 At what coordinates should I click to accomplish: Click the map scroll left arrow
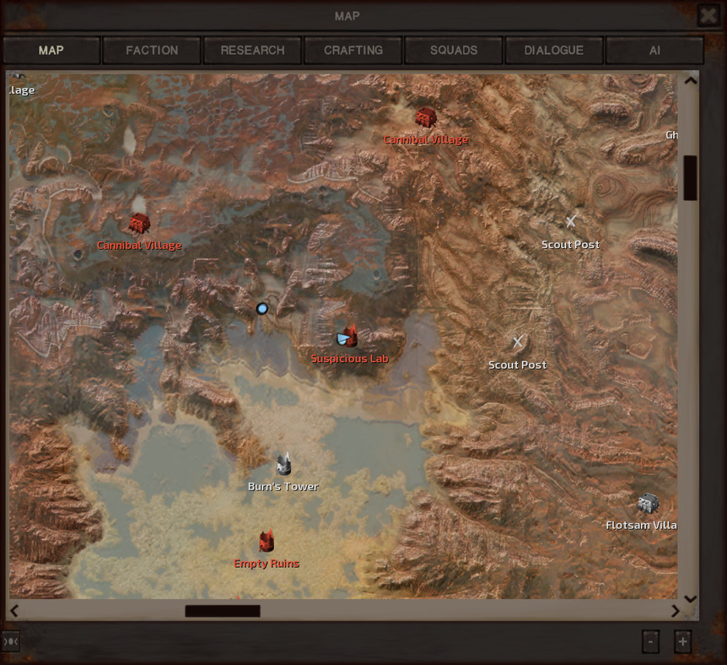14,611
